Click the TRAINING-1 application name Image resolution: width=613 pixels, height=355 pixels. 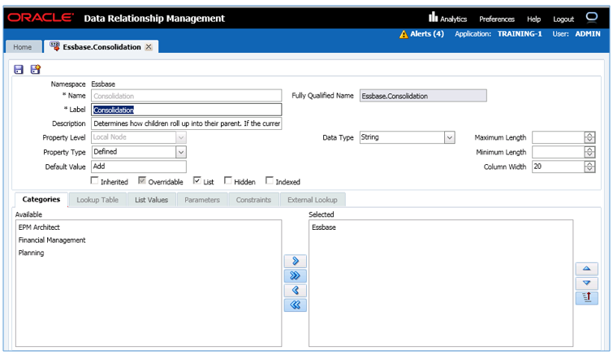click(x=520, y=34)
